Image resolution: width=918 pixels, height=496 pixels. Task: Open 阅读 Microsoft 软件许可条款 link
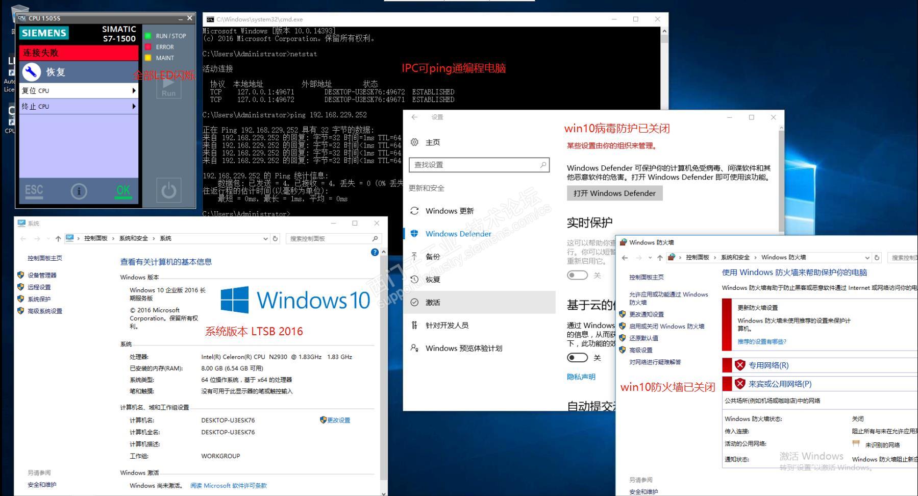229,485
